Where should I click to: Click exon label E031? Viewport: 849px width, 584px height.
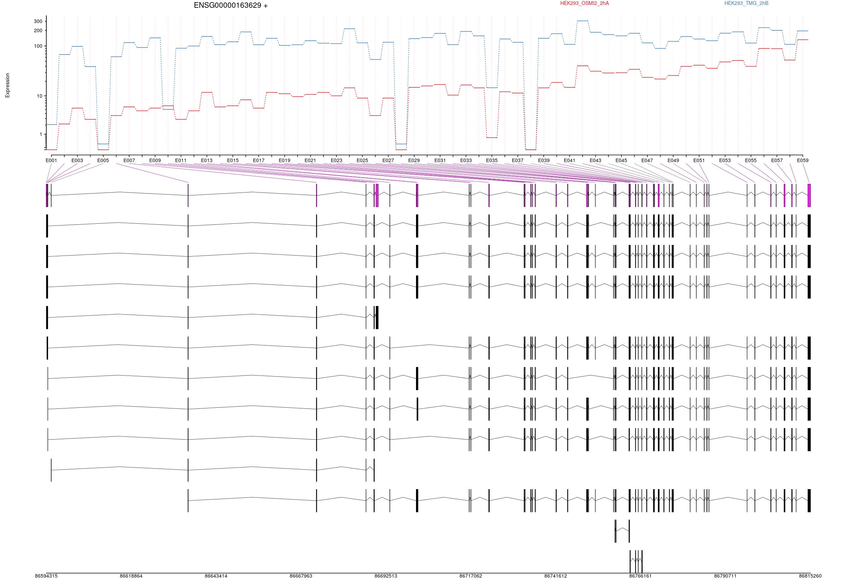[x=440, y=160]
